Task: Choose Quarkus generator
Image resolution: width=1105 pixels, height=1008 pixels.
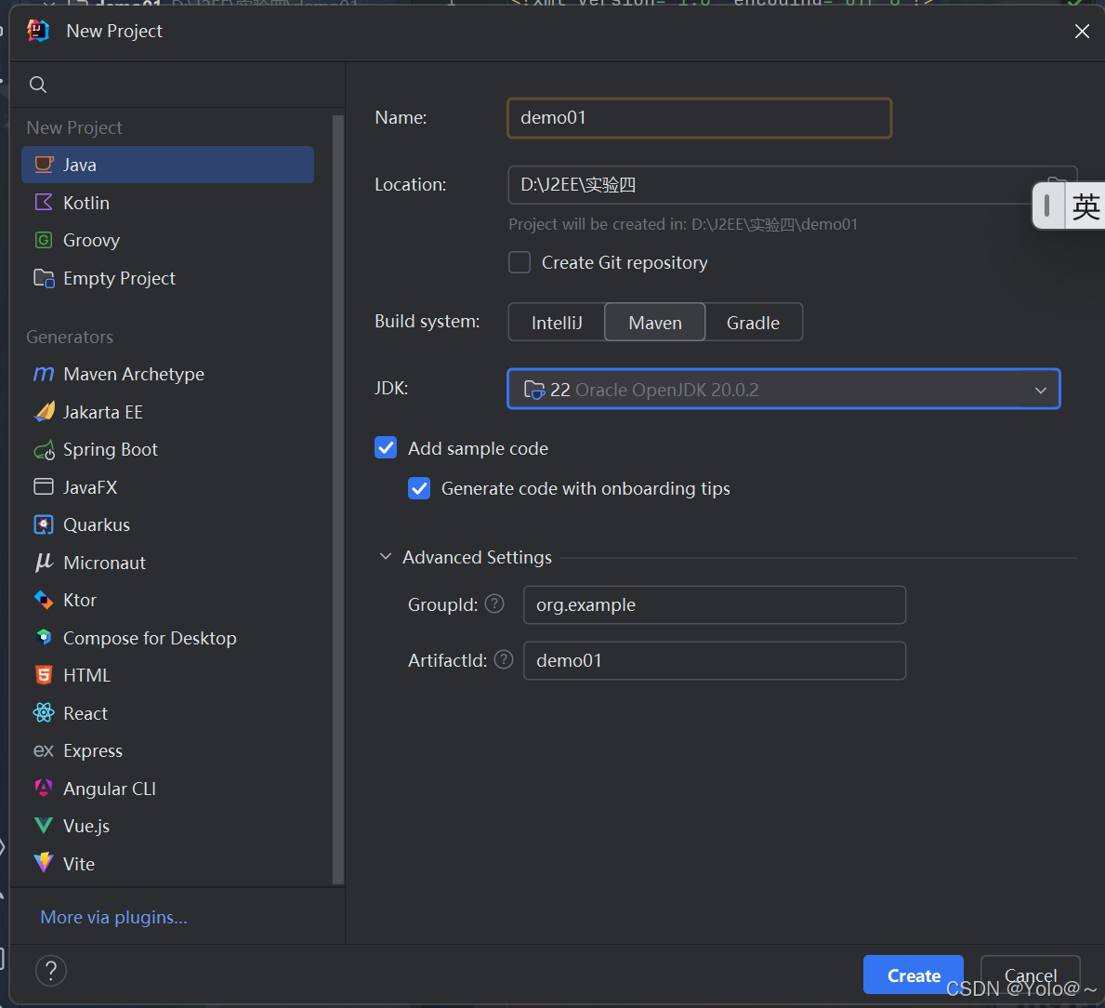Action: coord(167,525)
